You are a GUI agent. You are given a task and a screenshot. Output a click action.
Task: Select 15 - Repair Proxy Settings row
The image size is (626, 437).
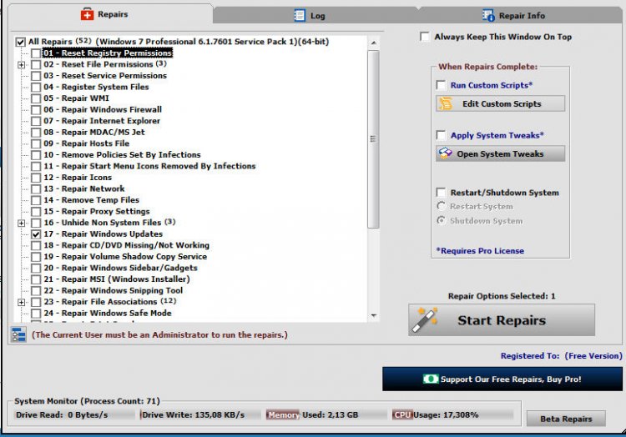coord(97,211)
